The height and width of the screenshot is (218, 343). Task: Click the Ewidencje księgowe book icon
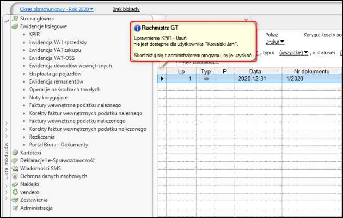[x=15, y=26]
